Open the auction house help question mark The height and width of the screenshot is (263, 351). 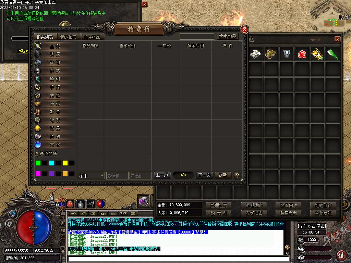click(x=237, y=175)
